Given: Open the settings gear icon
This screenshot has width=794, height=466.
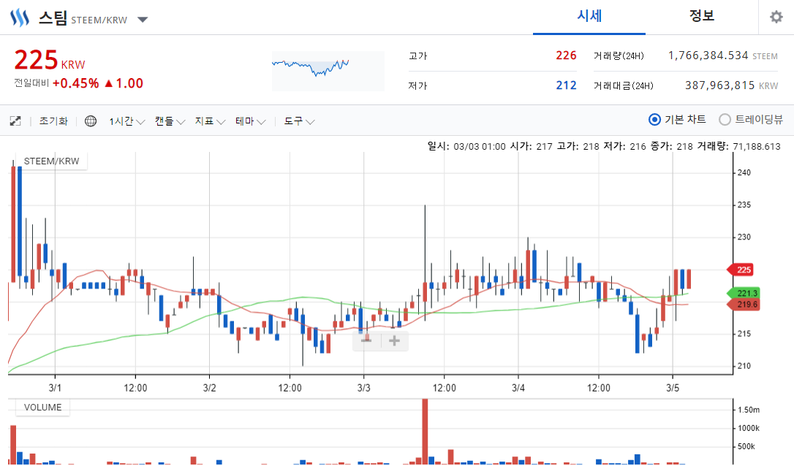Looking at the screenshot, I should (776, 18).
